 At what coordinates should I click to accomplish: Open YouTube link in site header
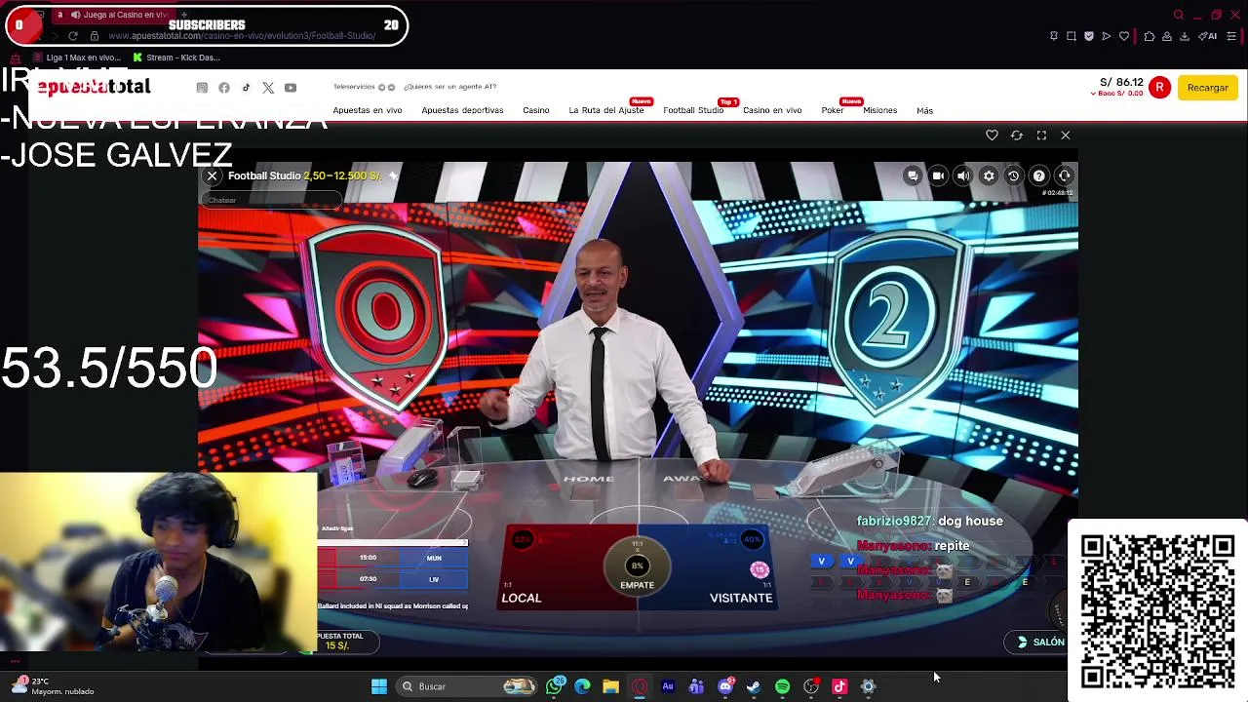291,88
